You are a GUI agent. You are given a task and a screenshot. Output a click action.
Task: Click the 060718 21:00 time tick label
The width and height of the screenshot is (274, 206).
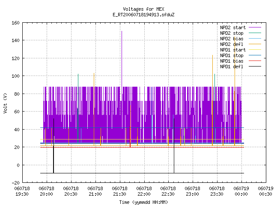[x=95, y=191]
